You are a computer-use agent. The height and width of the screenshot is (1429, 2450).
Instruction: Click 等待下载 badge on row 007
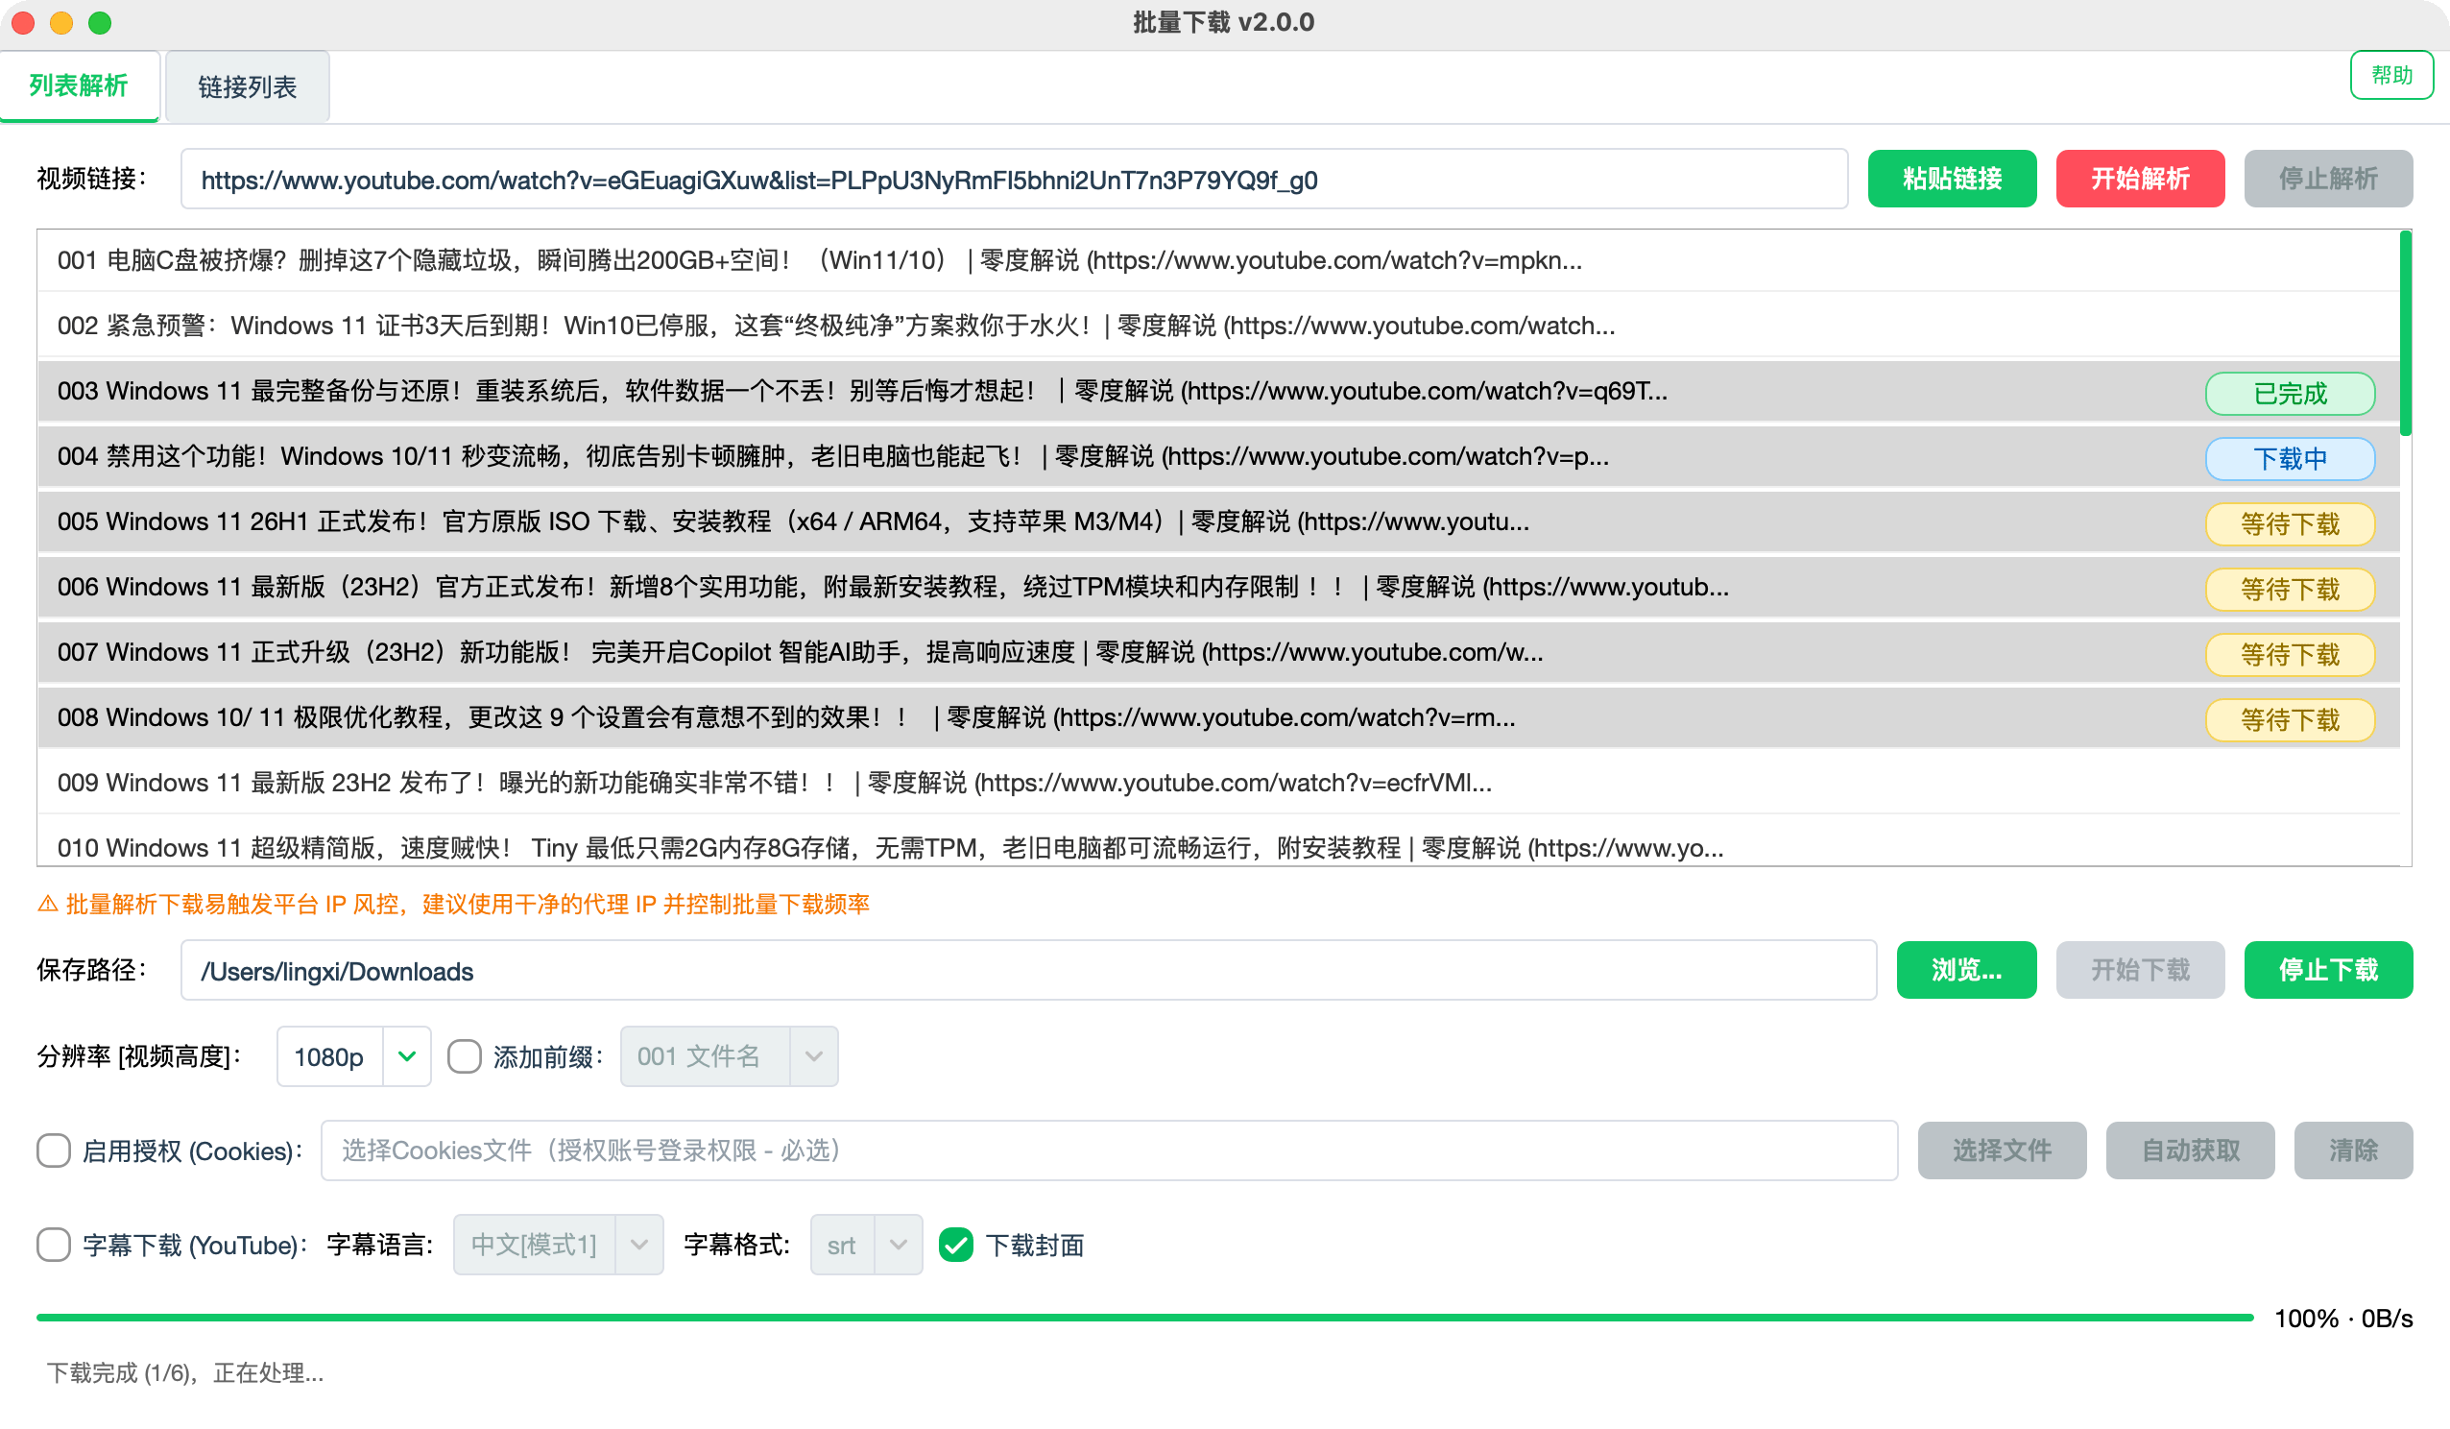[x=2290, y=655]
